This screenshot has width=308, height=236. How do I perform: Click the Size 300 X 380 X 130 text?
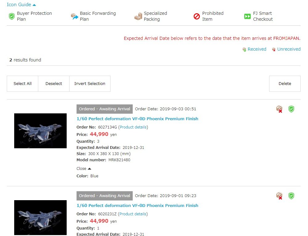[103, 154]
